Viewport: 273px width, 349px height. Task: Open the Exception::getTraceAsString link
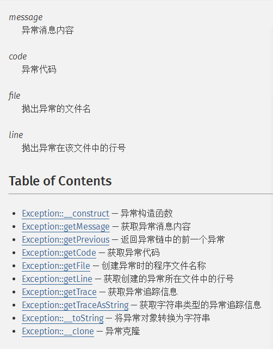75,305
